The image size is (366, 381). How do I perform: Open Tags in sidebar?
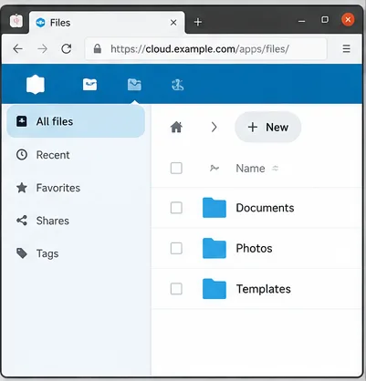tap(76, 253)
